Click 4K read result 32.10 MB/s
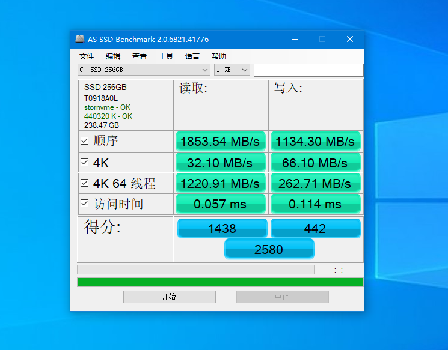 [220, 163]
